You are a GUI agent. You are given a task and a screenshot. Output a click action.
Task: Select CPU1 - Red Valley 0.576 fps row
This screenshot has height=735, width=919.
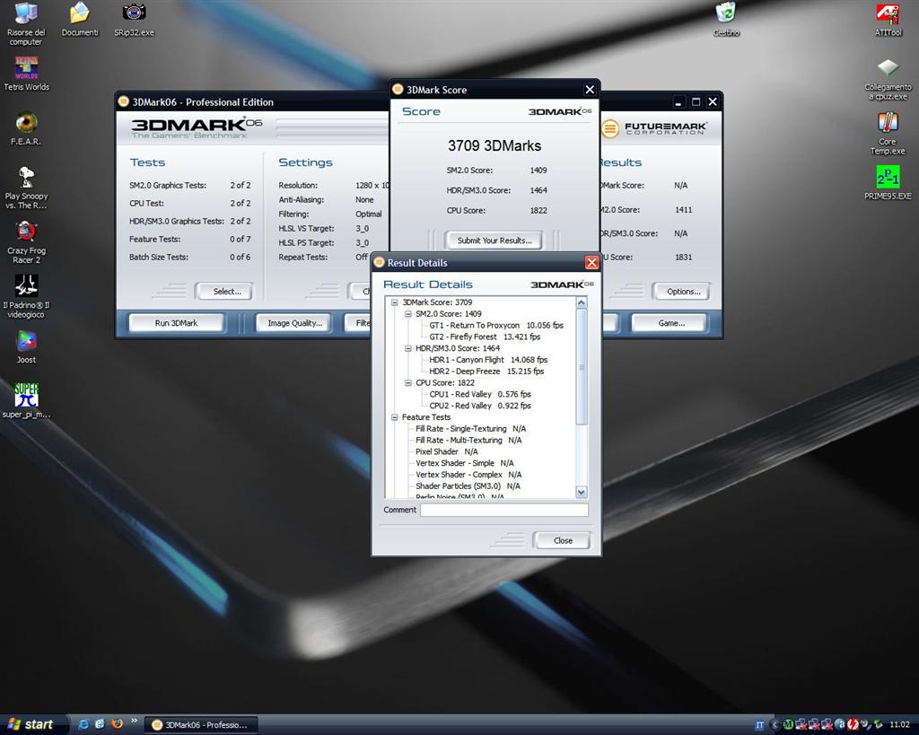click(480, 395)
